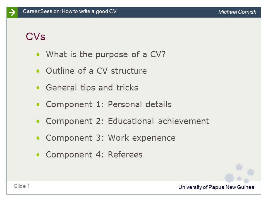The height and width of the screenshot is (201, 268).
Task: Click the green bullet beside 'What is the purpose'
Action: 38,55
